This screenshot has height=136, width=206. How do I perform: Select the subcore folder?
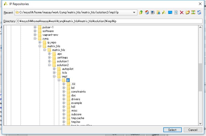click(76, 114)
